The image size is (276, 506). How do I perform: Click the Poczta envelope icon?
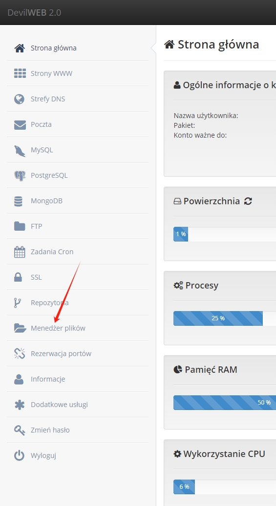click(x=20, y=124)
